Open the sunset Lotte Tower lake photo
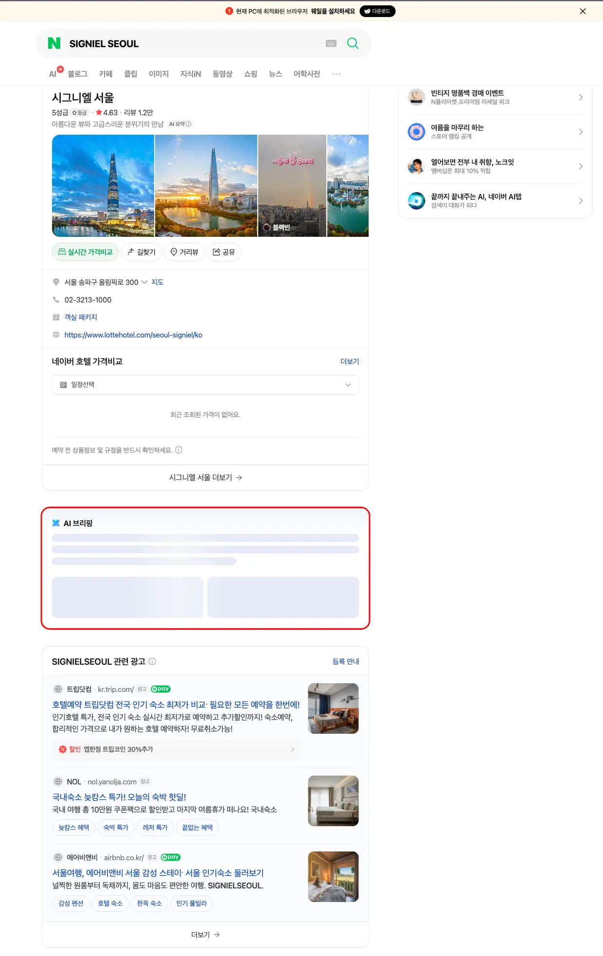603x956 pixels. tap(206, 186)
